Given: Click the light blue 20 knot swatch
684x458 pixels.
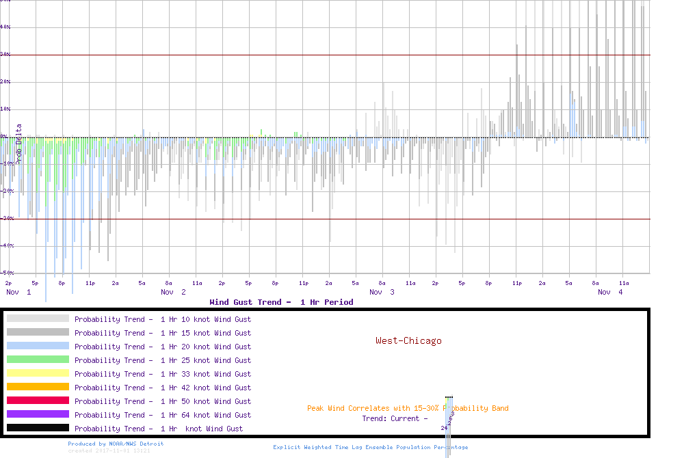Looking at the screenshot, I should 38,346.
